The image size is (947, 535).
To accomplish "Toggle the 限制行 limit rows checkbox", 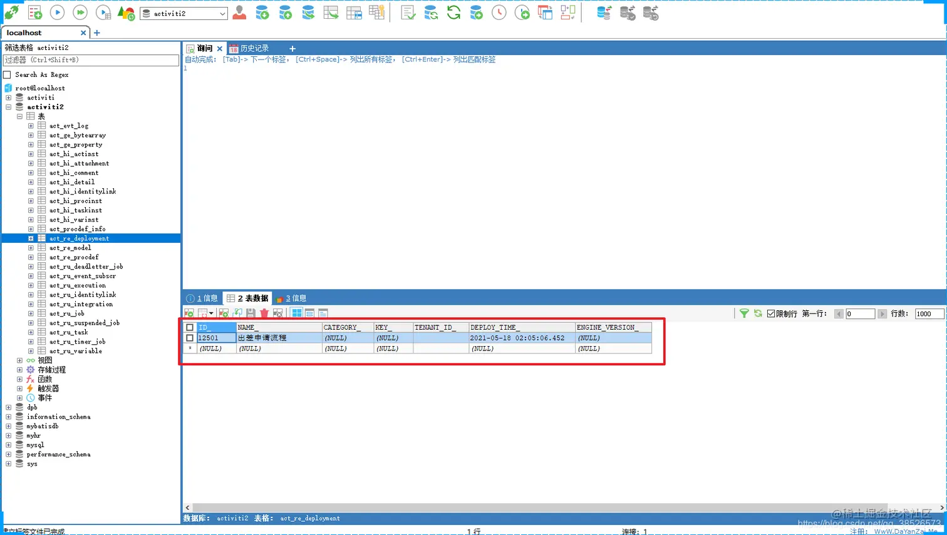I will 771,313.
